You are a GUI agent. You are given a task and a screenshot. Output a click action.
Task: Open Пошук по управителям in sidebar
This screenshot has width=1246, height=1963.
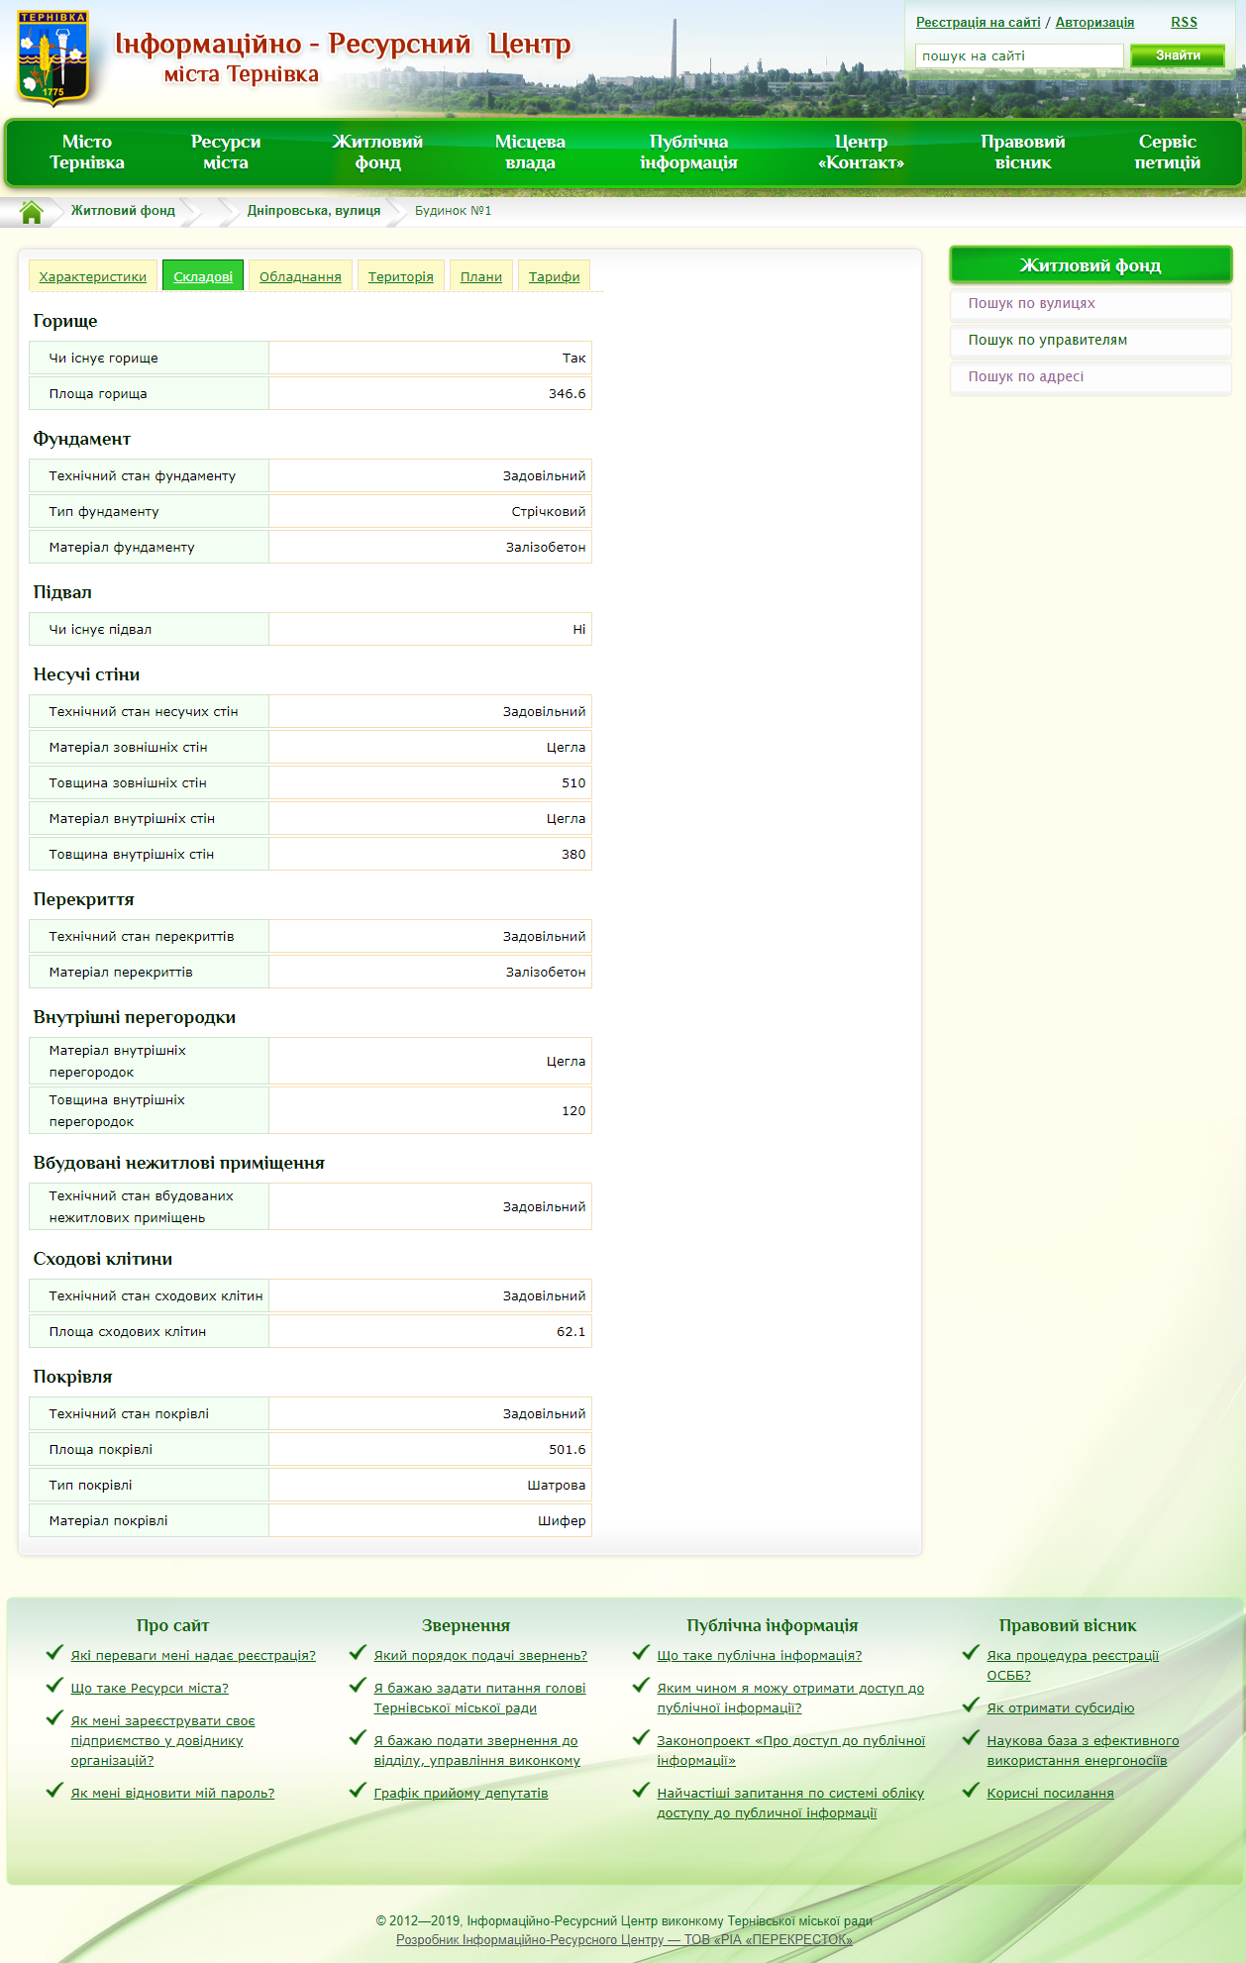tap(1047, 340)
